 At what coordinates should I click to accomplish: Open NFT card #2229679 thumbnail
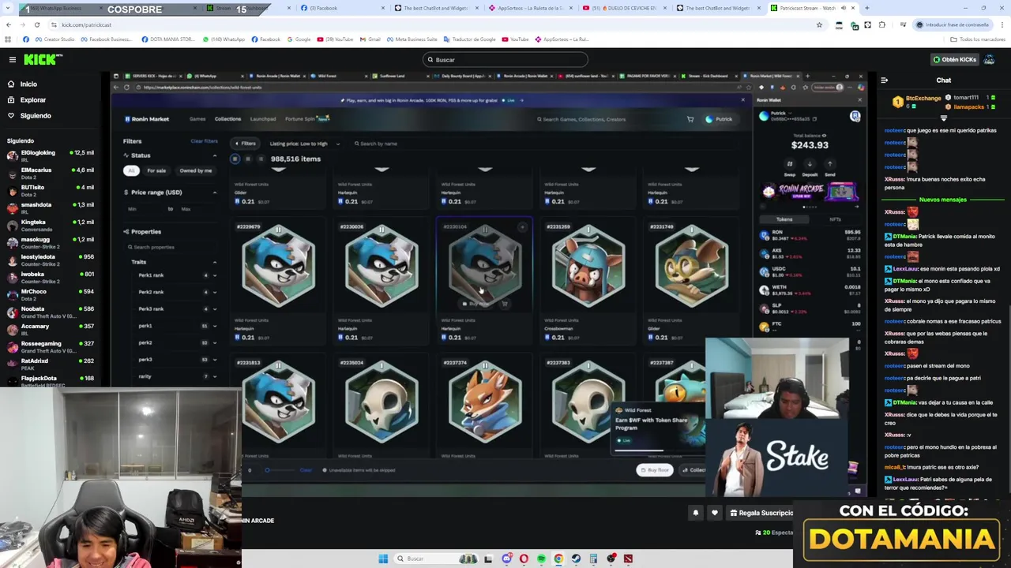pyautogui.click(x=279, y=266)
